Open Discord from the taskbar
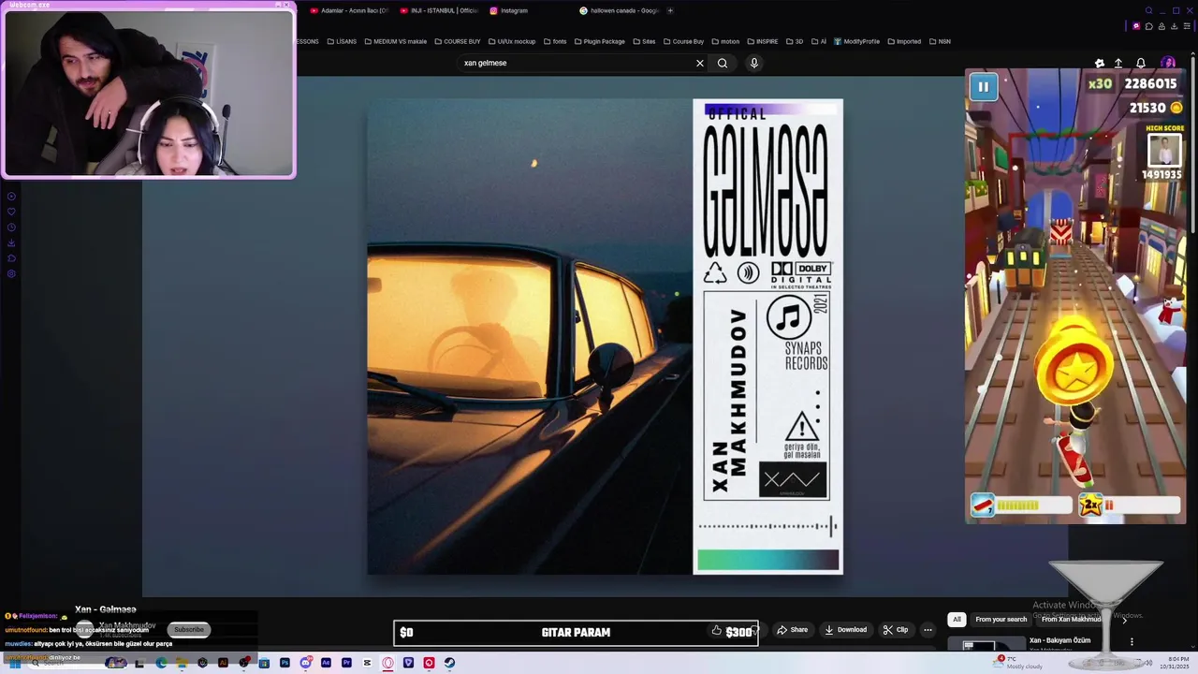The width and height of the screenshot is (1198, 674). (305, 663)
